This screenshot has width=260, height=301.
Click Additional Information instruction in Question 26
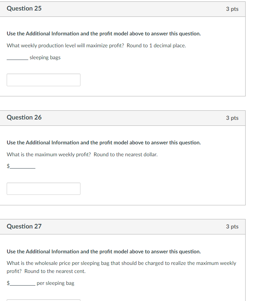pyautogui.click(x=103, y=142)
